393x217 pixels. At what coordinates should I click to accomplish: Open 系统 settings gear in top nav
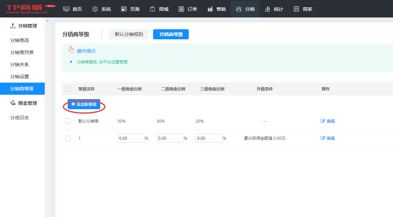point(95,9)
